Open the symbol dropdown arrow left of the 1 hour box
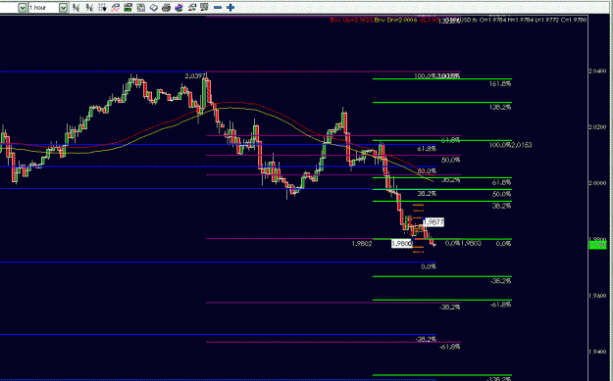613x381 pixels. click(x=23, y=8)
